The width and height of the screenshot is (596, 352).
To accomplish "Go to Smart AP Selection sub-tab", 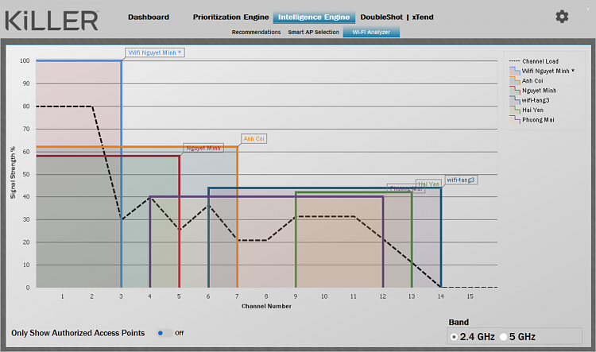I will (313, 33).
